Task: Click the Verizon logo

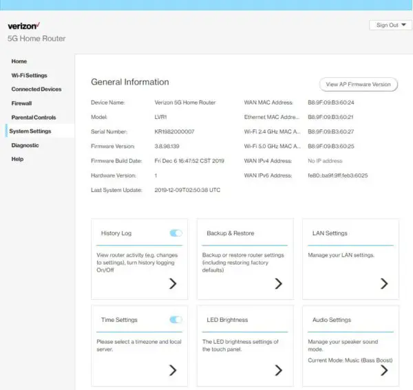Action: (23, 25)
